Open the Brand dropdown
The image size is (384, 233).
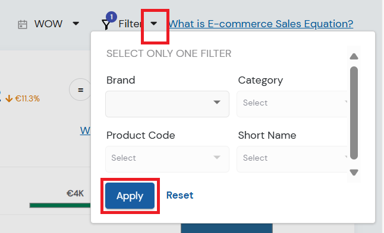pos(167,104)
